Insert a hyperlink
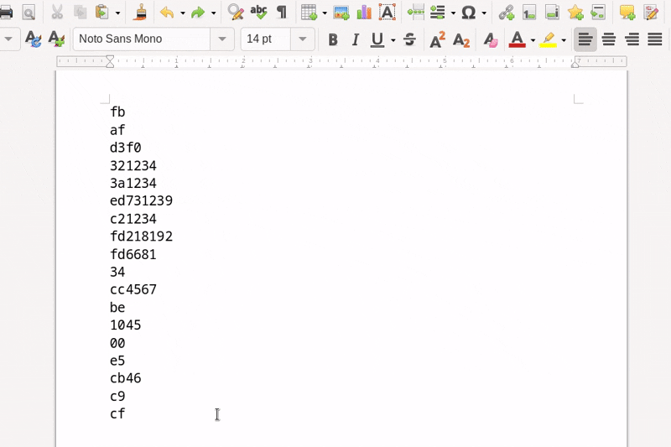Viewport: 671px width, 447px height. (x=507, y=13)
